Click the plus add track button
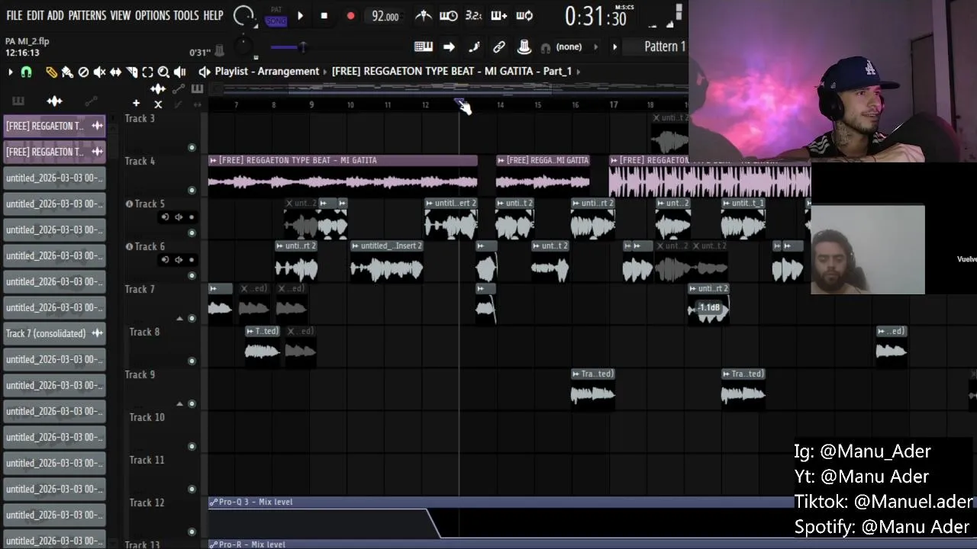 tap(136, 103)
